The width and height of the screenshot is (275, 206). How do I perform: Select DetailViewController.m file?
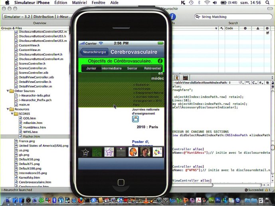point(36,86)
